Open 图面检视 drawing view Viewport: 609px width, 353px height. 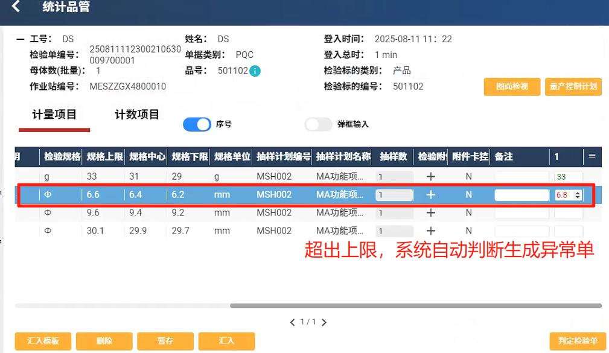click(512, 87)
